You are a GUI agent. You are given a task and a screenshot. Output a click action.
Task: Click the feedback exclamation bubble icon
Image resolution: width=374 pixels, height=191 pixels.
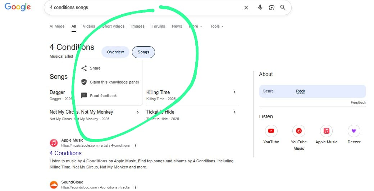coord(84,95)
